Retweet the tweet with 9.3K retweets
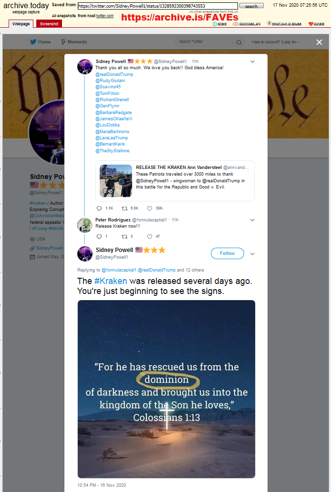Screen dimensions: 331x492 [124, 209]
